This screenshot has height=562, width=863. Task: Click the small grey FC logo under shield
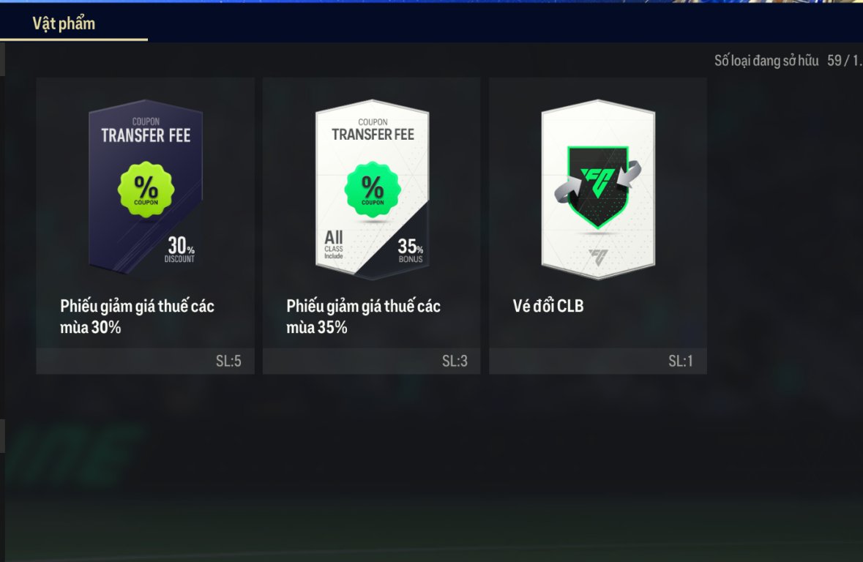[598, 257]
